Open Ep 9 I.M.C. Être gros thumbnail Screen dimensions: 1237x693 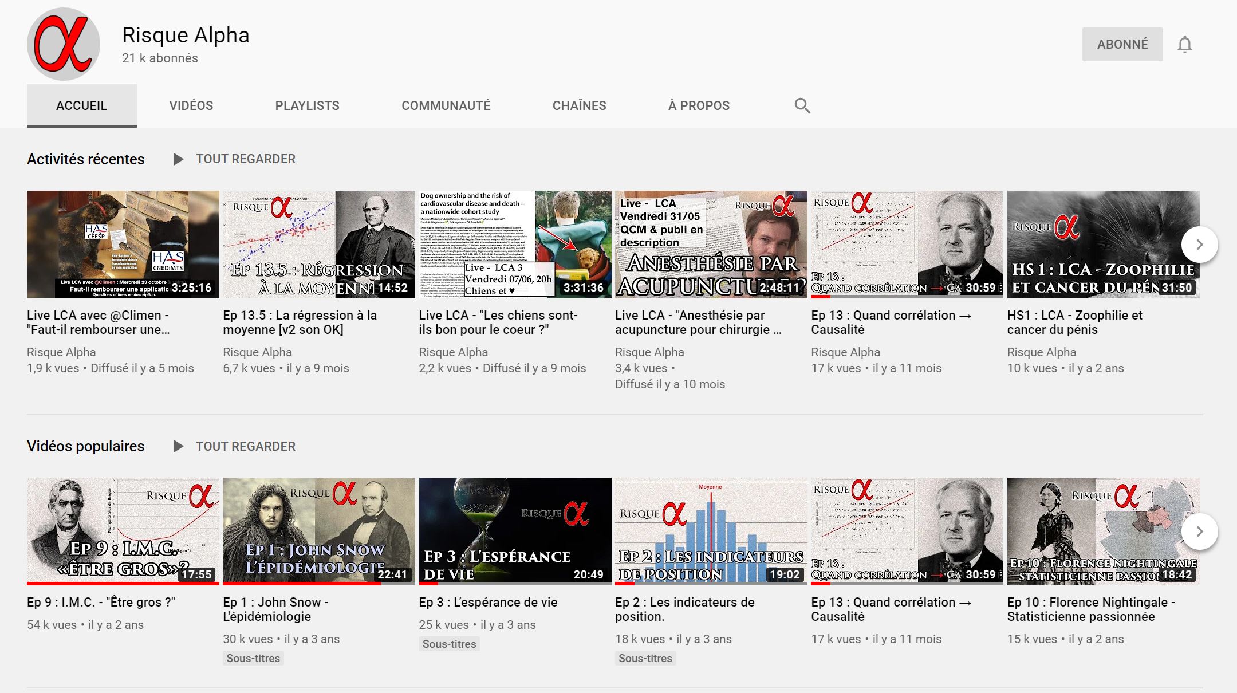pos(123,531)
